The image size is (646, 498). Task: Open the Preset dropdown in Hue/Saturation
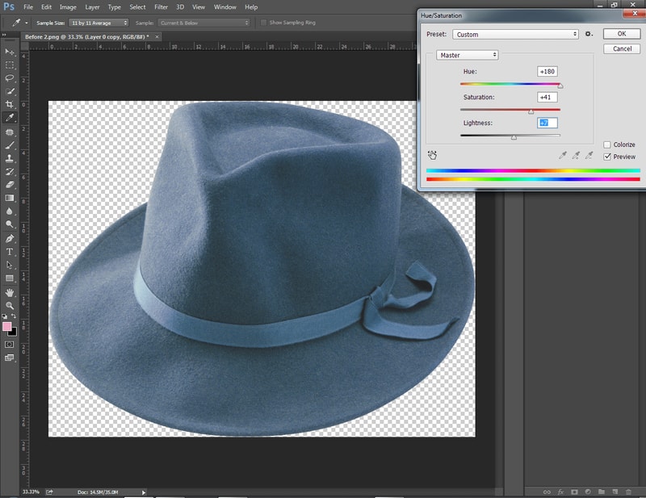point(515,35)
